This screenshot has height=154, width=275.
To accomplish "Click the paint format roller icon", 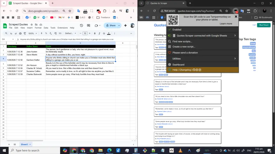I will click(24, 33).
